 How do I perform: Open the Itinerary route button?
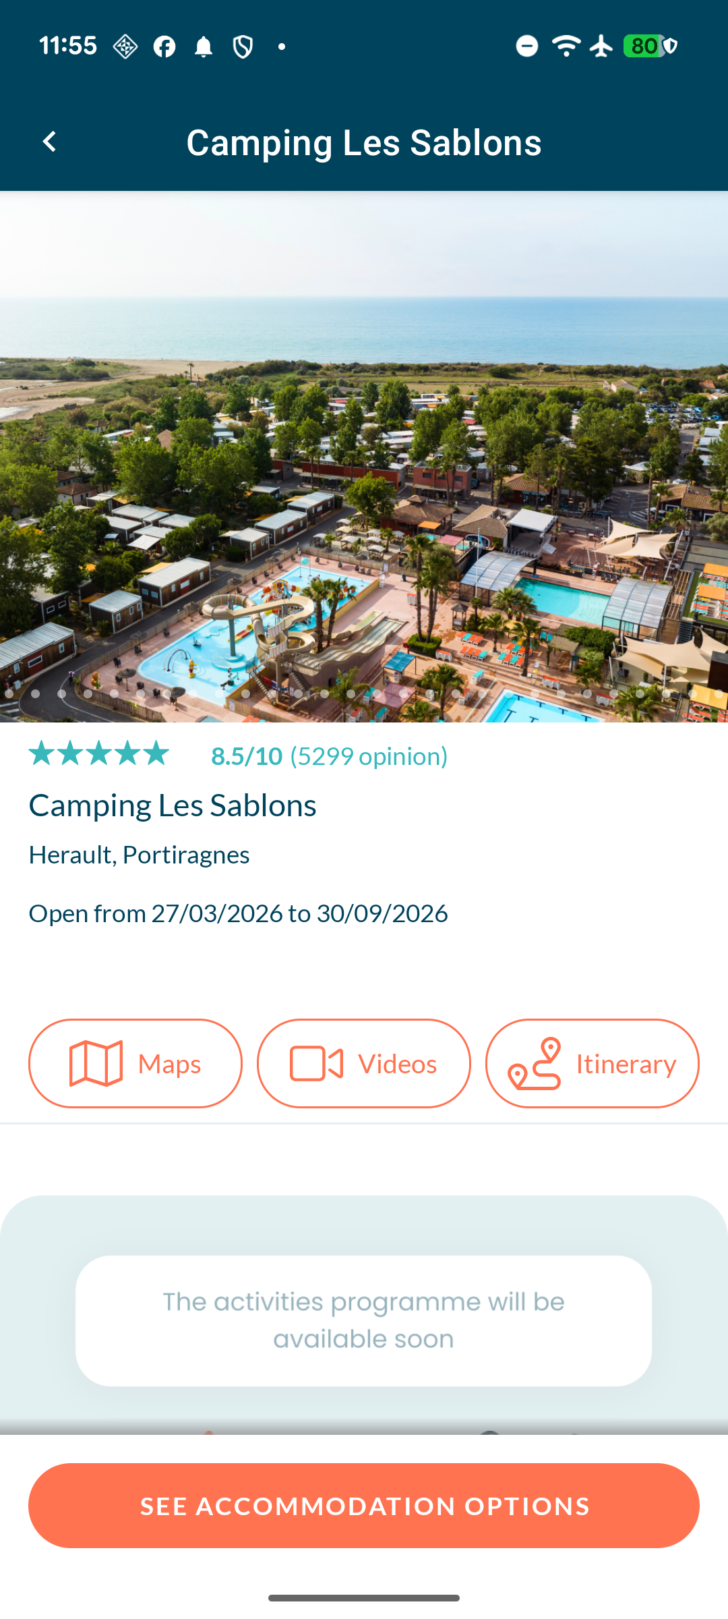pyautogui.click(x=593, y=1063)
